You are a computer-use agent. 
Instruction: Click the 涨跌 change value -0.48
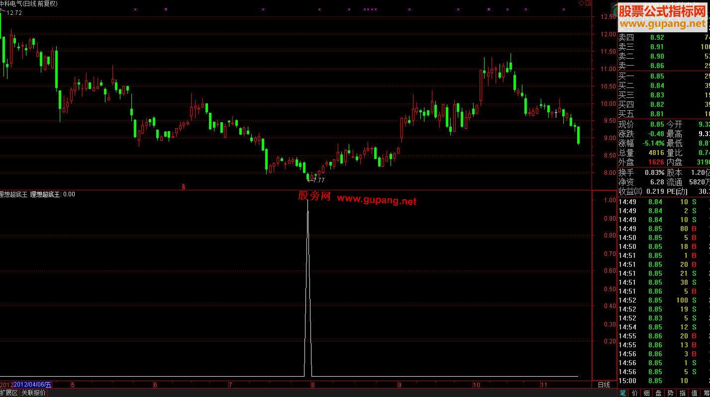click(655, 134)
